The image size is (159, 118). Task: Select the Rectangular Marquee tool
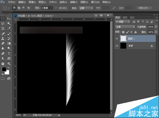[x=3, y=19]
